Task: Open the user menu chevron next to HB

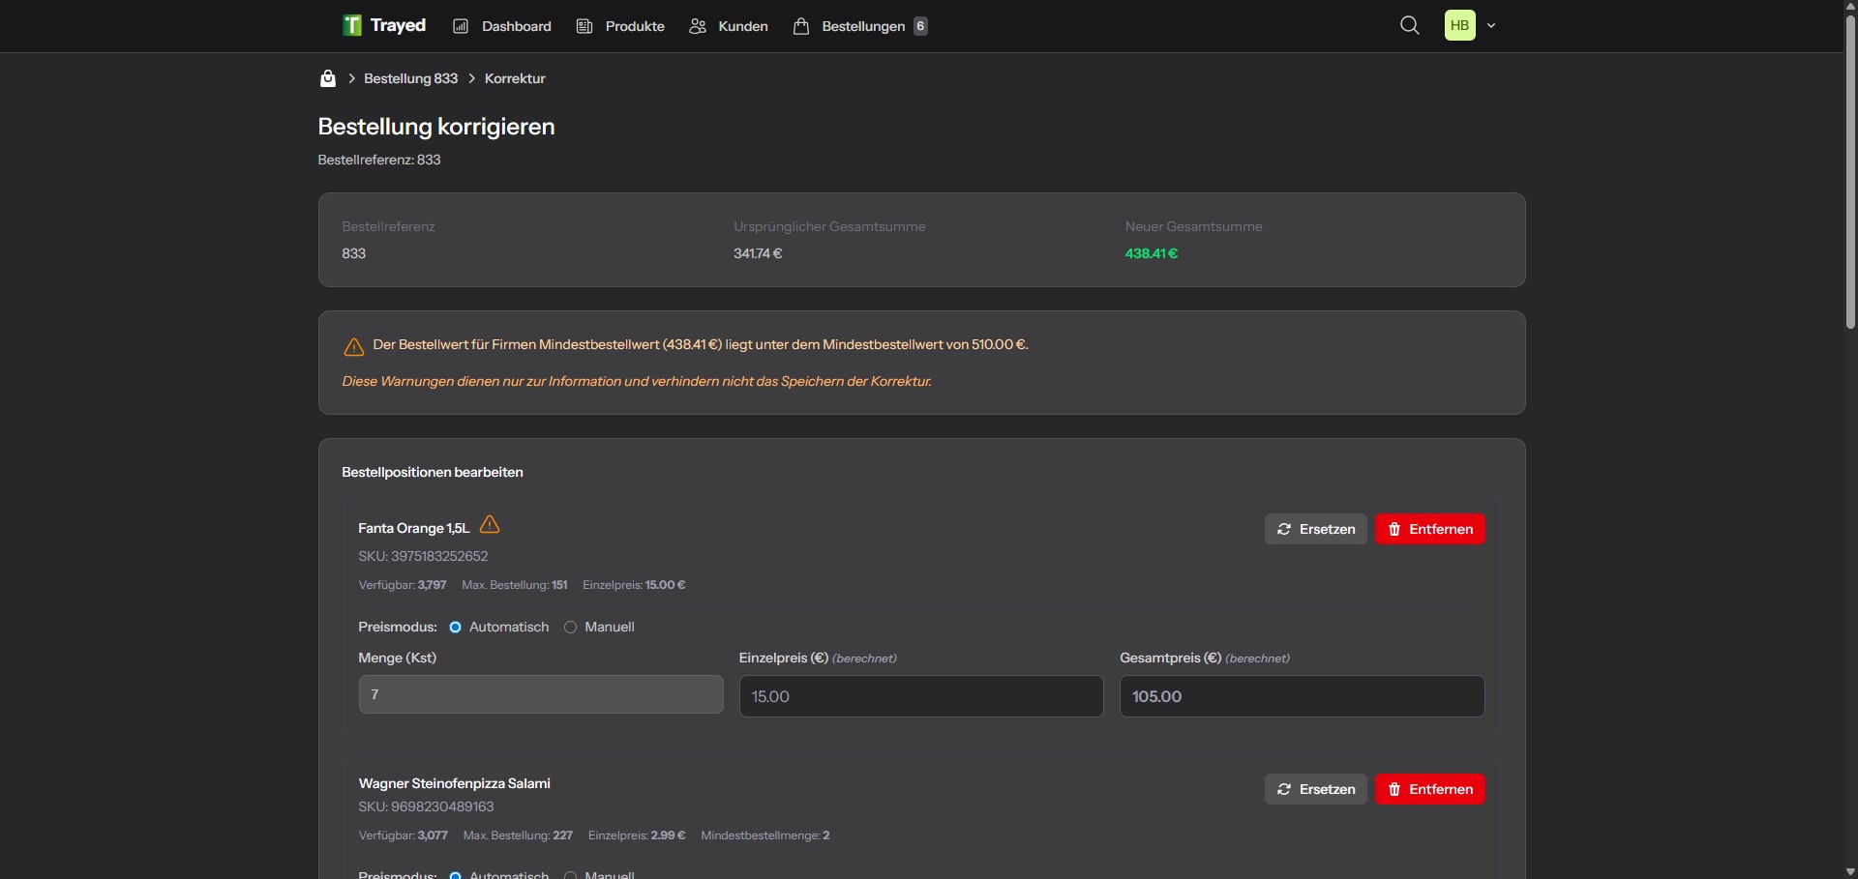Action: (1491, 26)
